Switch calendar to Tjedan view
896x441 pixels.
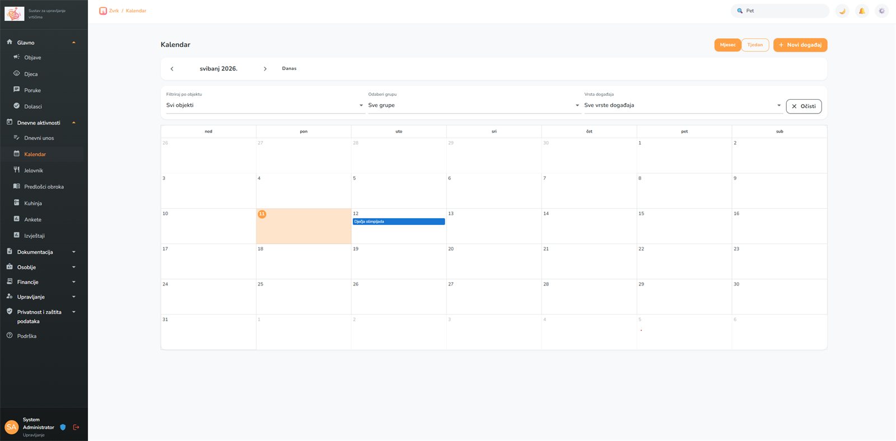755,45
